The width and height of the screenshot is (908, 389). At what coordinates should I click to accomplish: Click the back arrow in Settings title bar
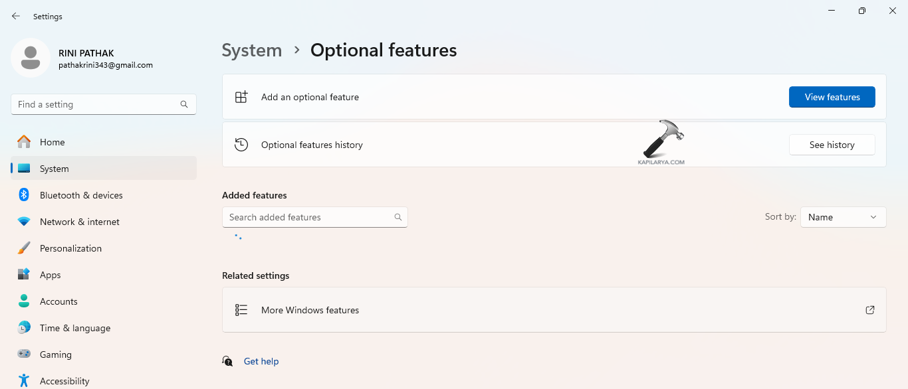16,16
